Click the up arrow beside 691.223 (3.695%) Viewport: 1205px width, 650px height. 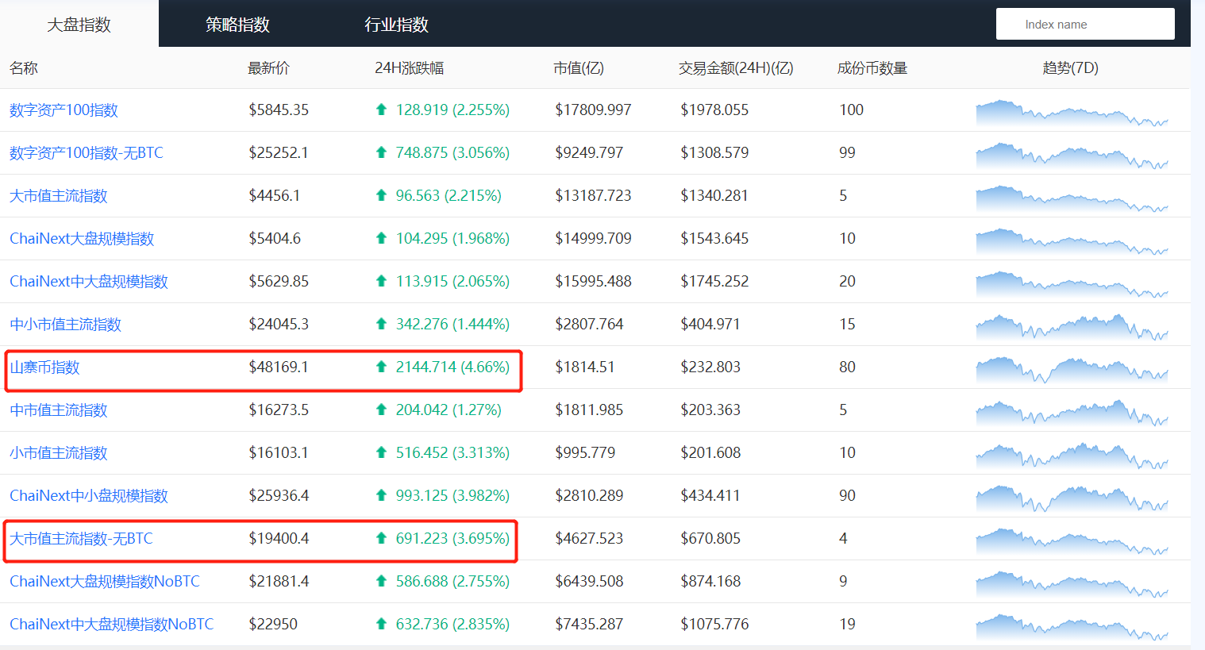(381, 538)
